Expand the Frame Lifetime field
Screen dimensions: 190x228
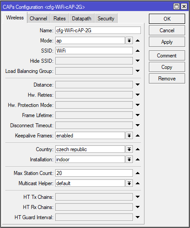[x=137, y=115]
